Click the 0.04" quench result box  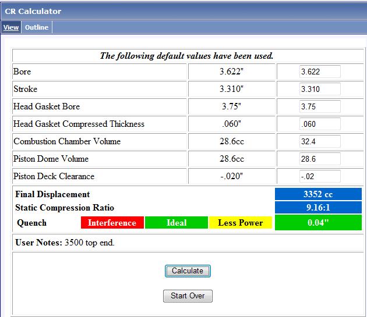[318, 223]
